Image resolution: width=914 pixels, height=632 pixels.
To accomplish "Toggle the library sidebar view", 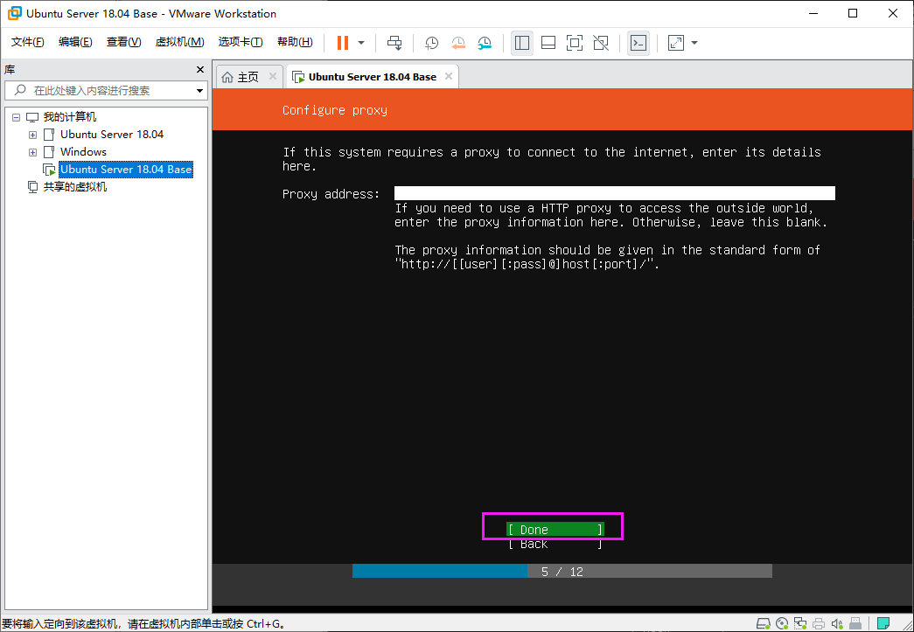I will coord(521,43).
